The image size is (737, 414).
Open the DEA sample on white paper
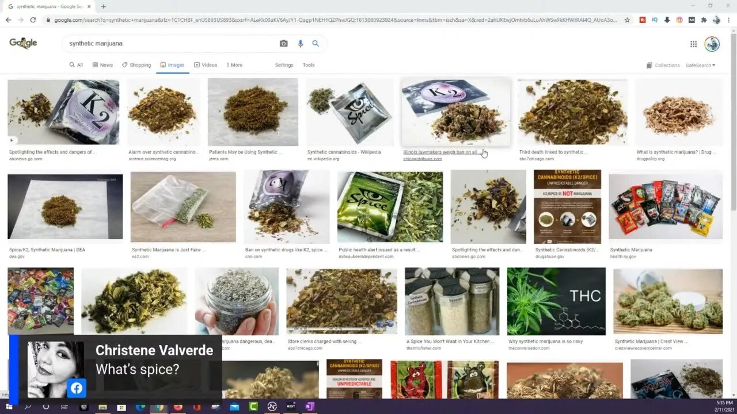[x=65, y=206]
